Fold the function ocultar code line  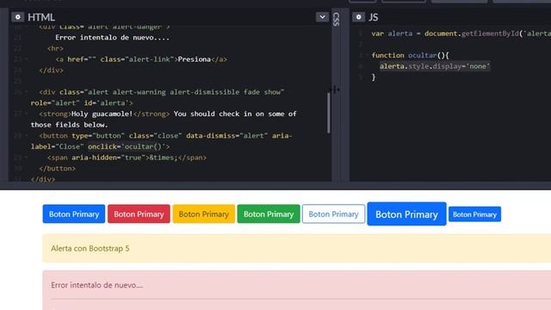point(367,55)
